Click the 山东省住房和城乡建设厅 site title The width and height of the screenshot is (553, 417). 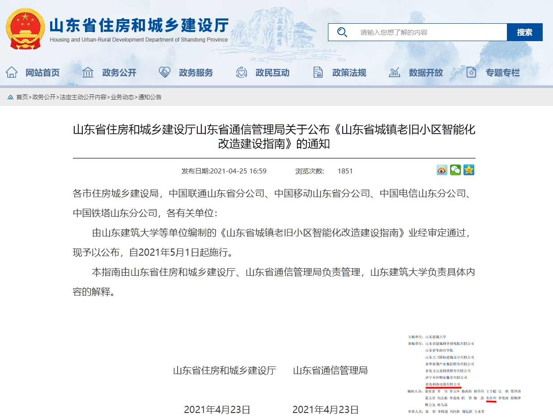tap(139, 25)
